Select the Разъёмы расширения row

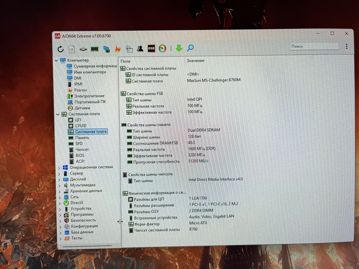coord(151,206)
